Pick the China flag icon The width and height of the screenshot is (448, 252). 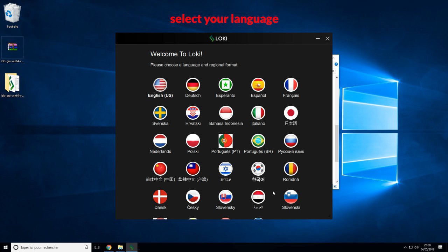pos(160,169)
